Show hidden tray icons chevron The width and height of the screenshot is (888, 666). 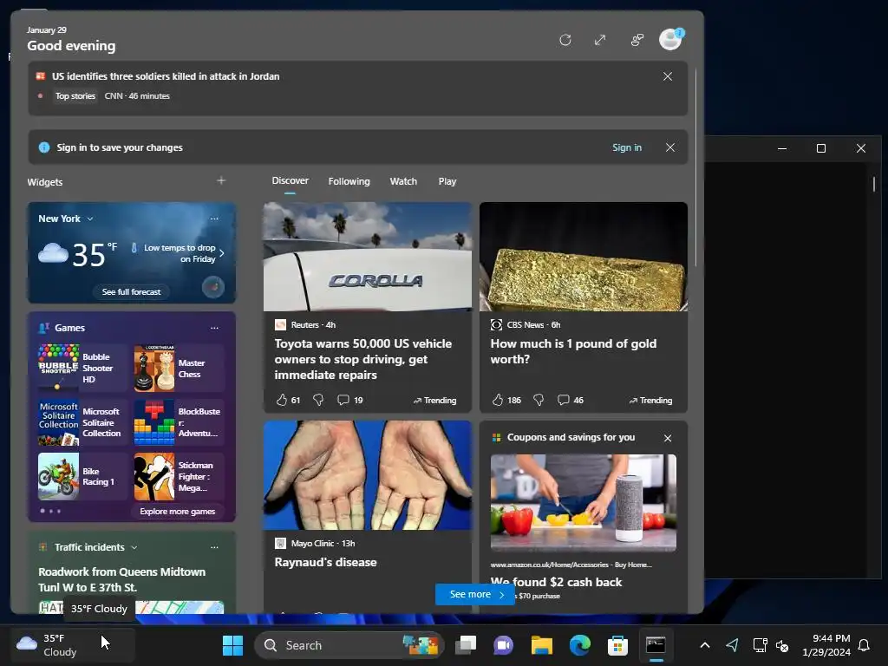click(705, 645)
